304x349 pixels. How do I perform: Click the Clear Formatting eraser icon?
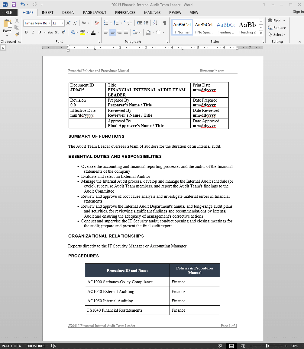point(97,23)
